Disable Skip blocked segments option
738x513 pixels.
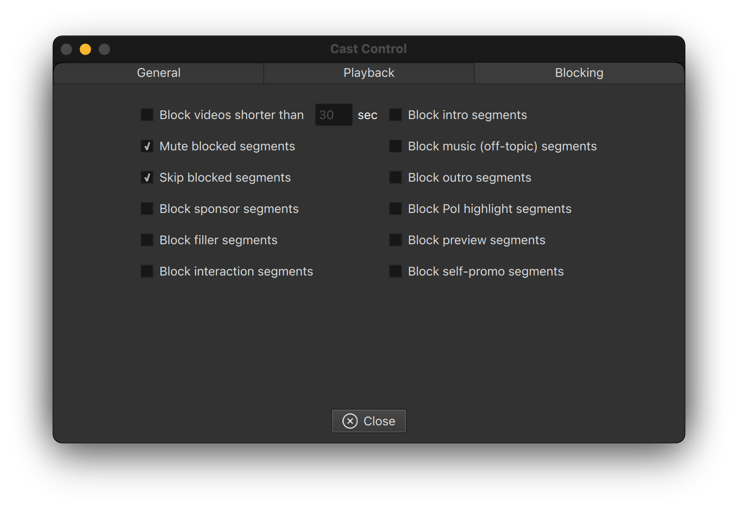[147, 177]
